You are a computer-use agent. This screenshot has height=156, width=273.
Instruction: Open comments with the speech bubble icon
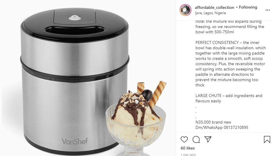(x=196, y=139)
